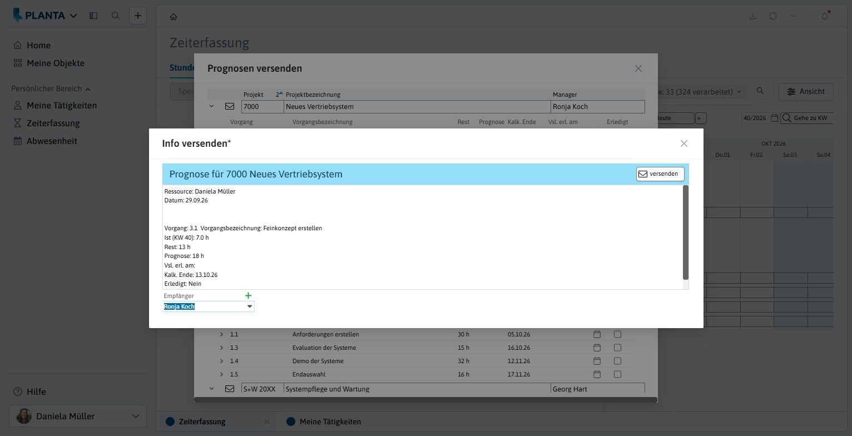Expand task 1.1 Anforderungen erstellen
Viewport: 852px width, 436px height.
point(221,334)
